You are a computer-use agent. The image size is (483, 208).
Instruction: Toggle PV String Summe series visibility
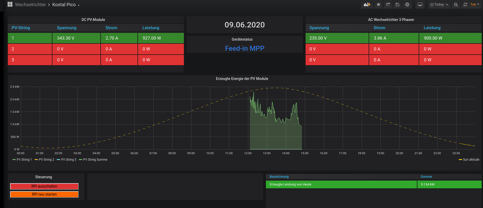pyautogui.click(x=95, y=160)
